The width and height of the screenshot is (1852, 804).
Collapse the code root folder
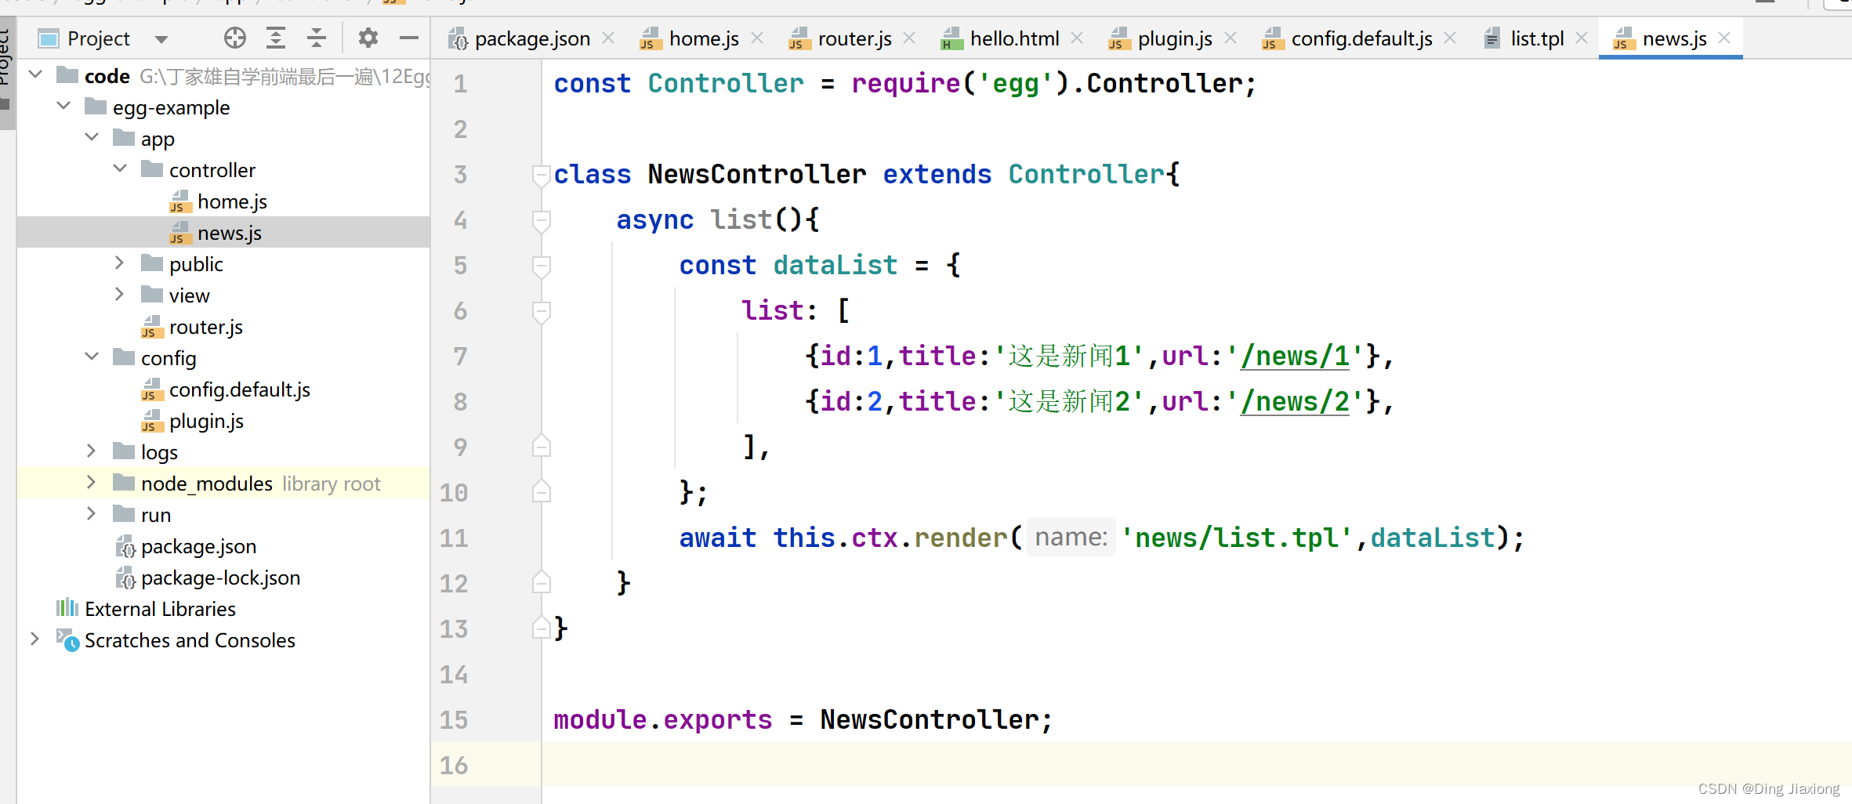pos(35,74)
